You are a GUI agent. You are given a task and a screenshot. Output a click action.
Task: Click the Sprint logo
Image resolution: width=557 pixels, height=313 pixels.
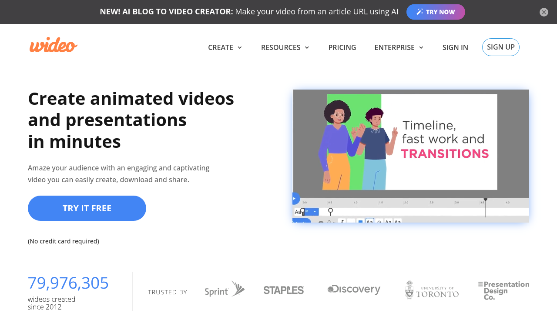[x=225, y=290]
